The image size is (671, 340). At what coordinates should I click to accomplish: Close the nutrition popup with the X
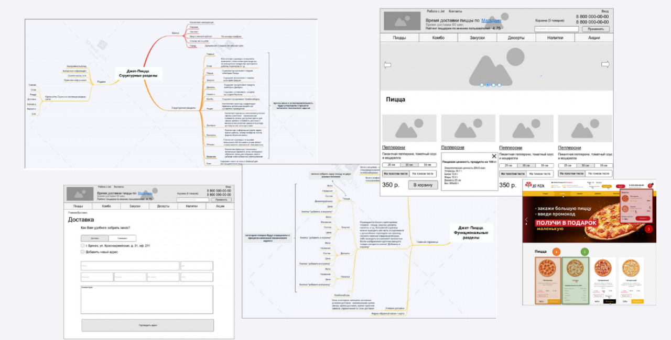click(493, 156)
